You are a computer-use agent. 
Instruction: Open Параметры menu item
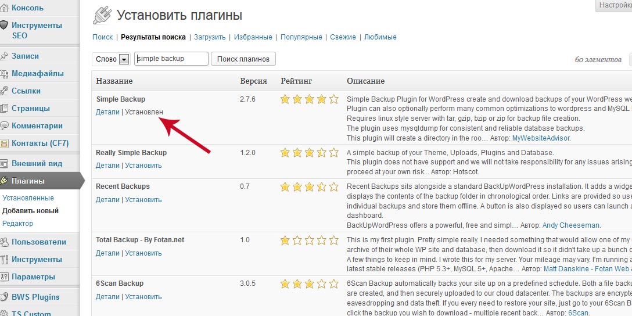tap(33, 277)
